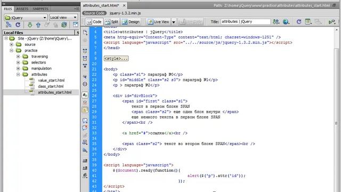The width and height of the screenshot is (341, 192).
Task: Click Restore Down icon of document window
Action: pos(334,5)
